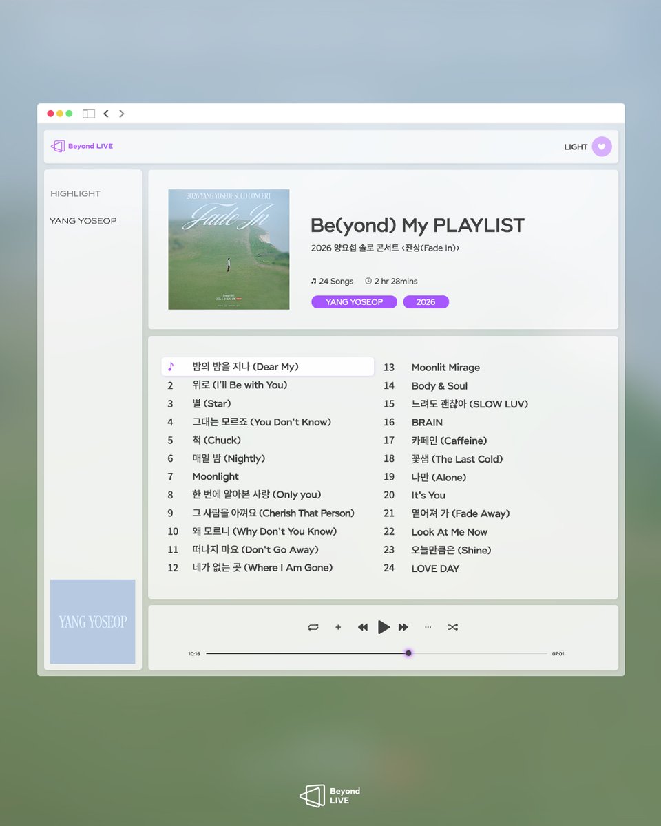Open the more options ellipsis
This screenshot has height=826, width=661.
click(x=428, y=627)
